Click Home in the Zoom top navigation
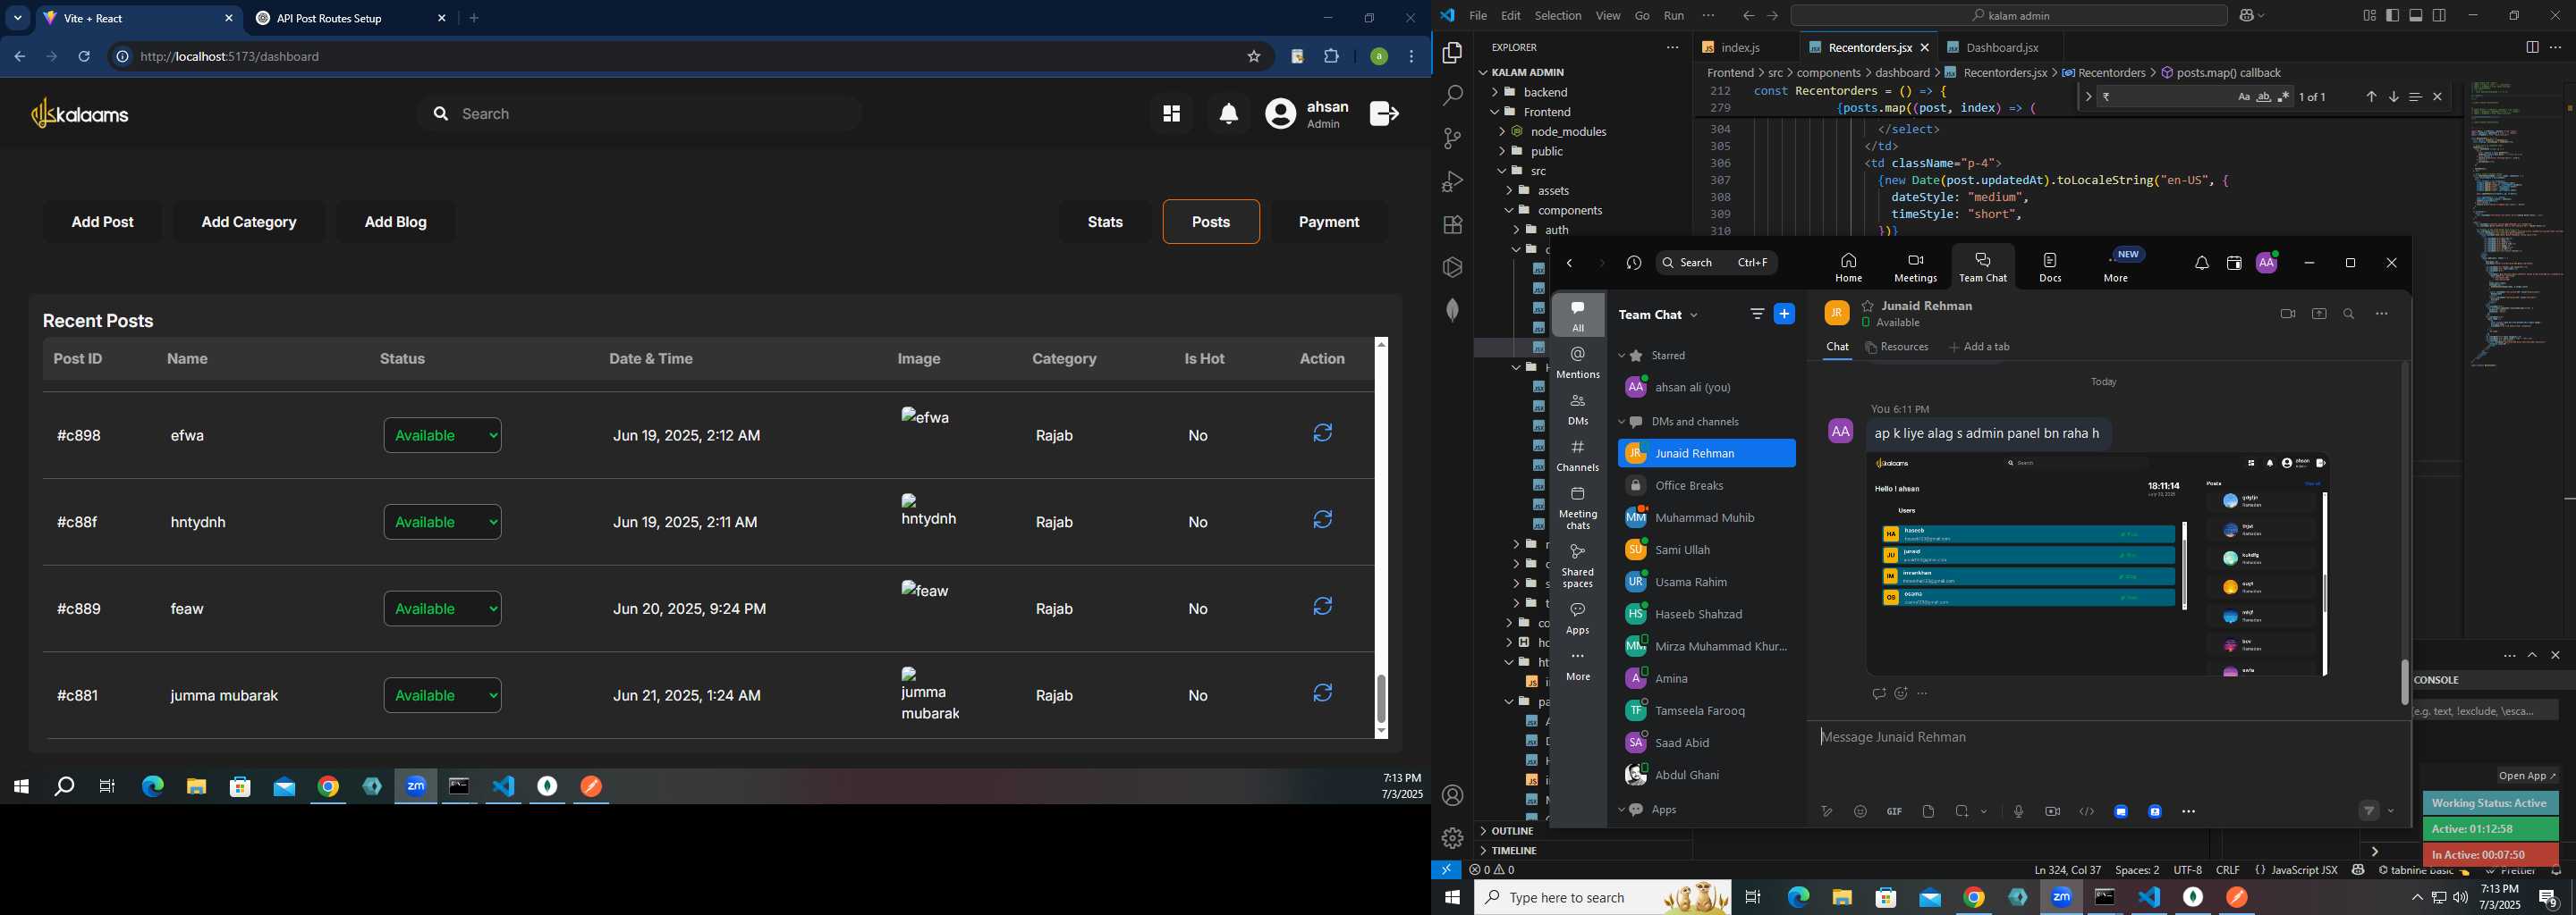This screenshot has height=915, width=2576. (1848, 266)
